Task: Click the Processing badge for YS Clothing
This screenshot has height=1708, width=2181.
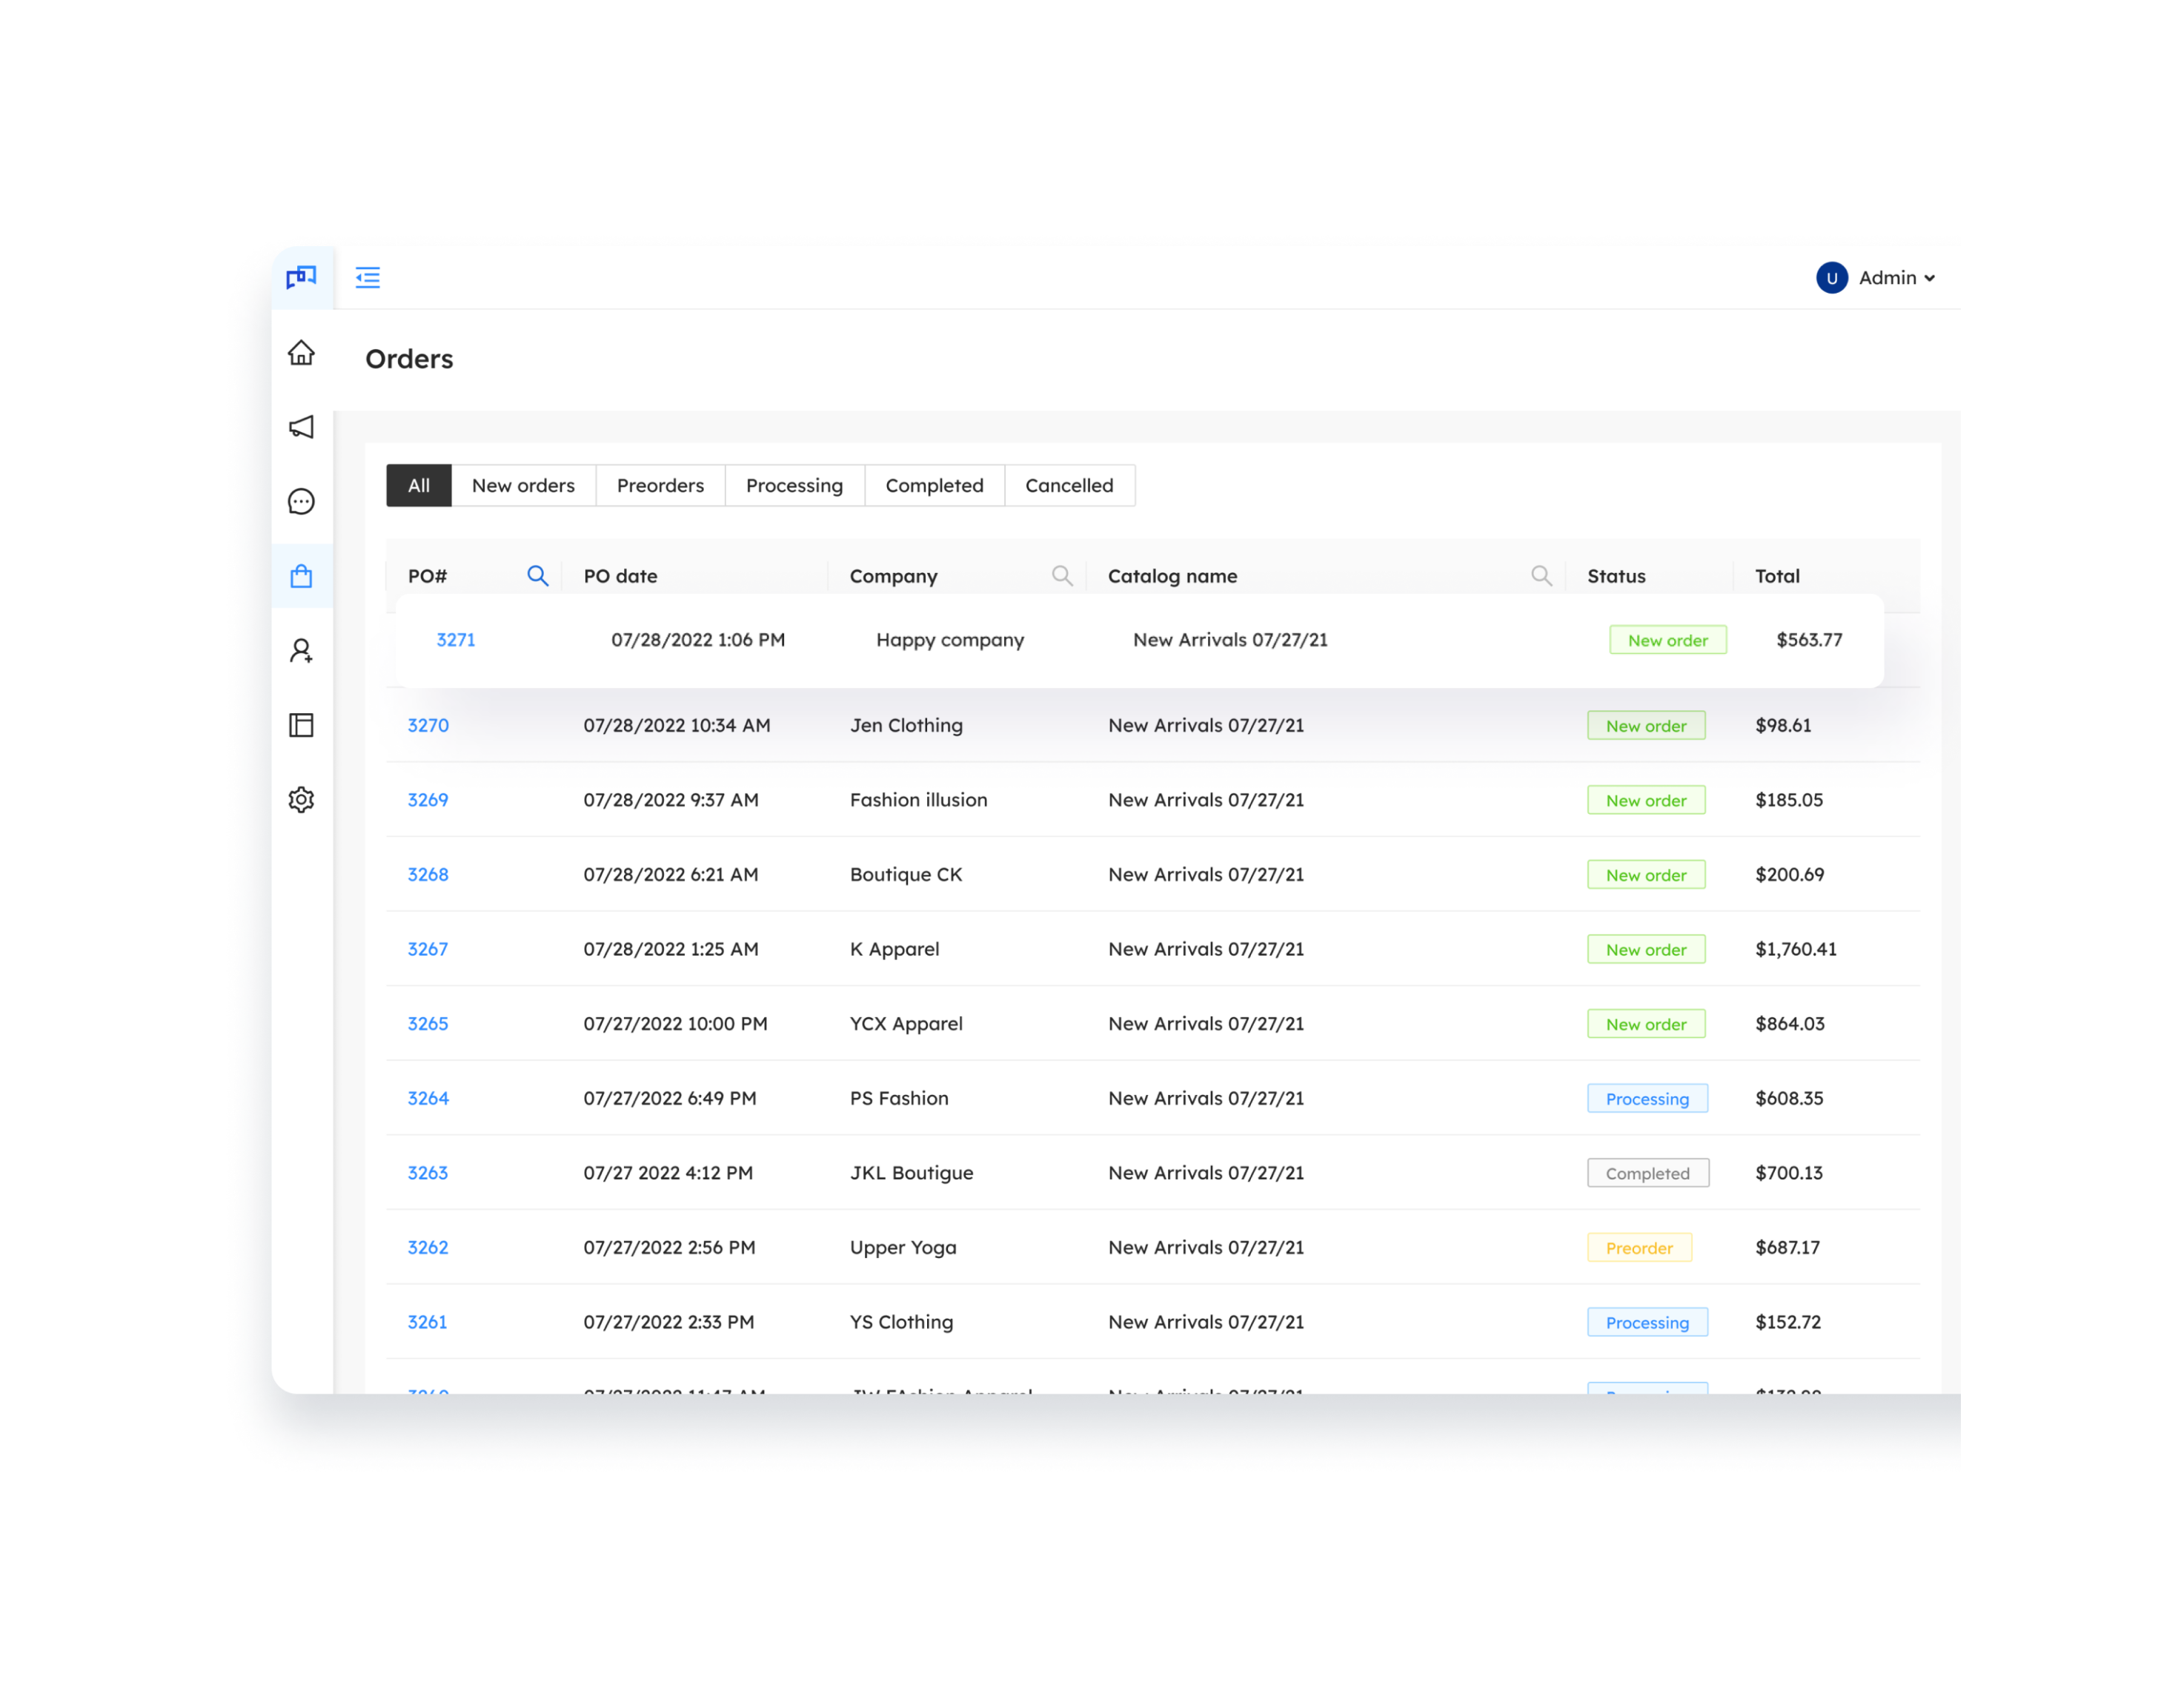Action: (1647, 1322)
